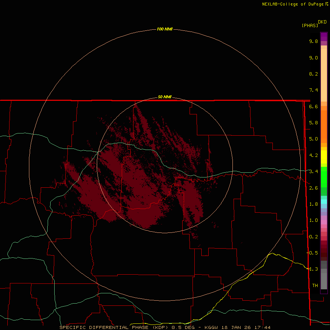The image size is (330, 330).
Task: Click the 3.4 value on the scale
Action: click(313, 172)
